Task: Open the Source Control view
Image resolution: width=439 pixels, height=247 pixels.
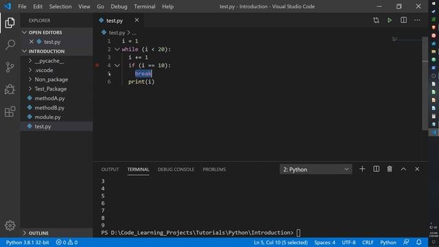Action: coord(10,67)
